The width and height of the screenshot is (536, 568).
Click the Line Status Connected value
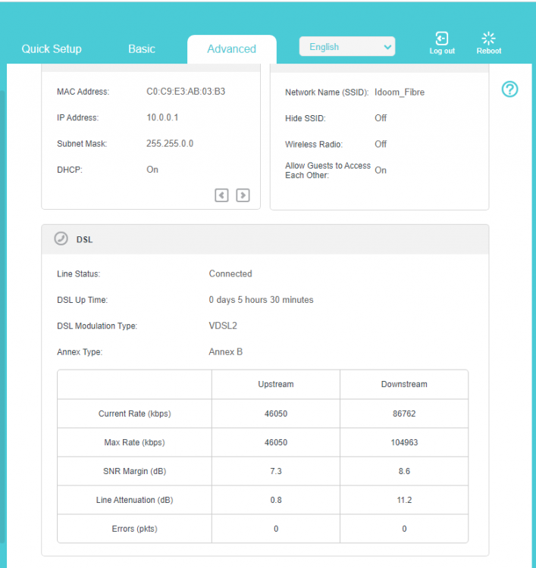pyautogui.click(x=230, y=273)
